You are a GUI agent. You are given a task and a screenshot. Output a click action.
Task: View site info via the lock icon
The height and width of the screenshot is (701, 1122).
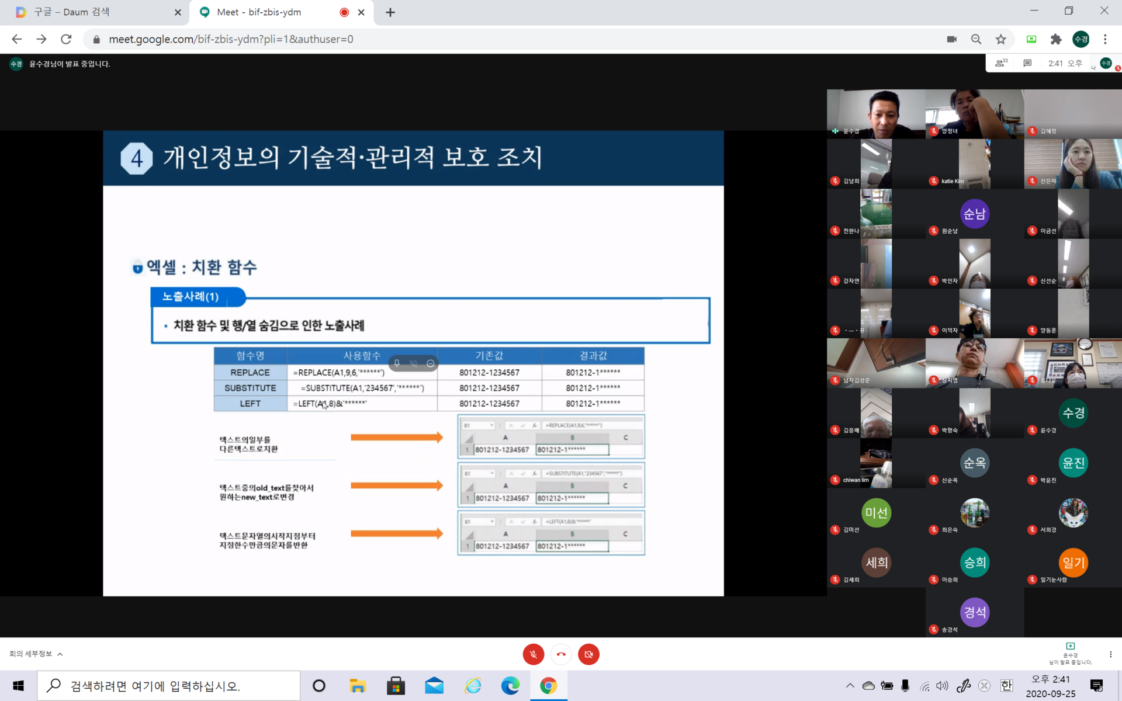point(96,39)
